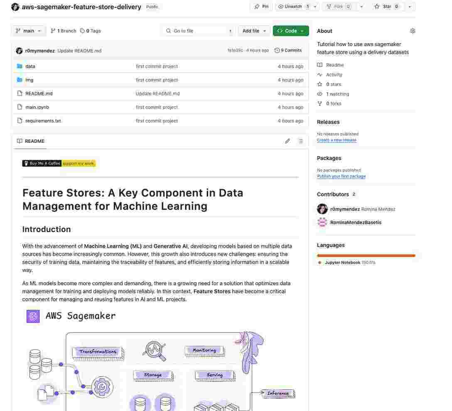Click the edit README pencil icon

pyautogui.click(x=287, y=141)
